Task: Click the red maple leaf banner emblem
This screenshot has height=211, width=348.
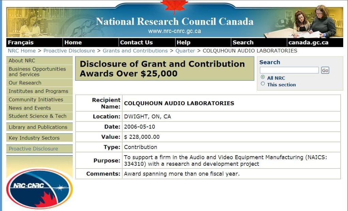Action: 174,7
